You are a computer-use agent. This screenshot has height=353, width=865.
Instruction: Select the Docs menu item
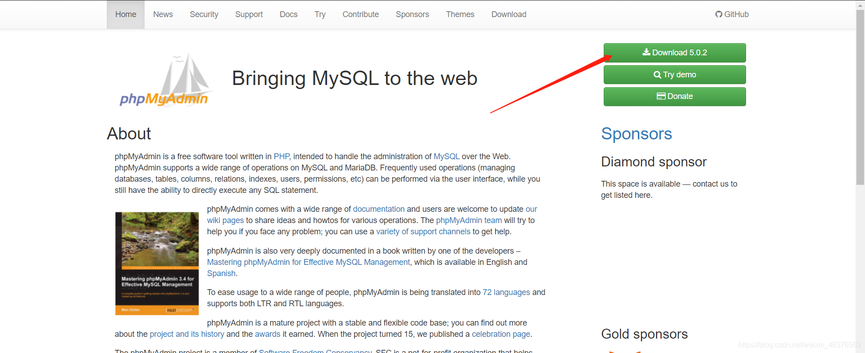[288, 14]
